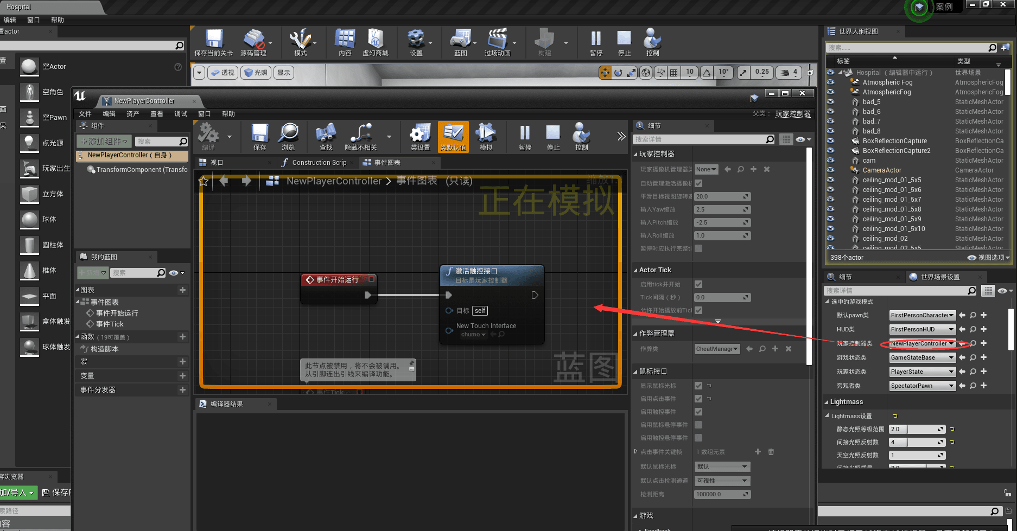This screenshot has width=1017, height=531.
Task: Open Cinematics (过场动画) toolbar icon
Action: point(498,42)
